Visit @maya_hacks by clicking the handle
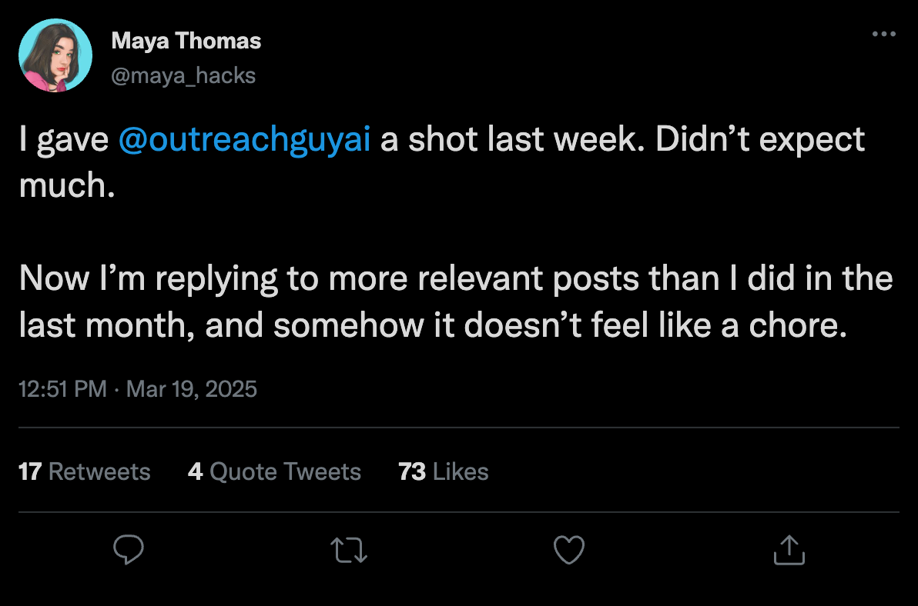 click(185, 75)
